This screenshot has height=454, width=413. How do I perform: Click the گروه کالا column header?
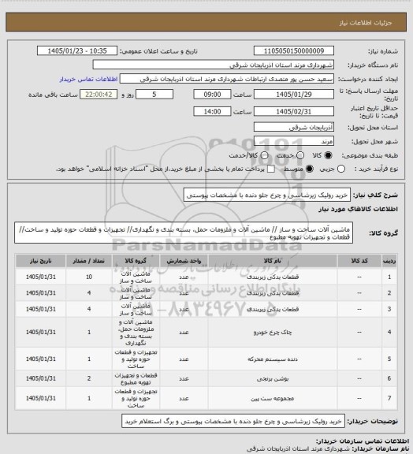(x=136, y=261)
